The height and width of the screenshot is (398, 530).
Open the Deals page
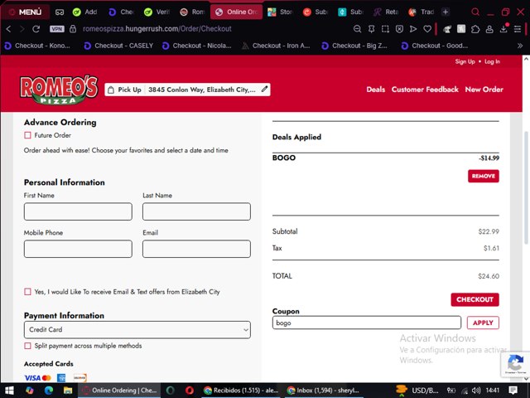[375, 90]
